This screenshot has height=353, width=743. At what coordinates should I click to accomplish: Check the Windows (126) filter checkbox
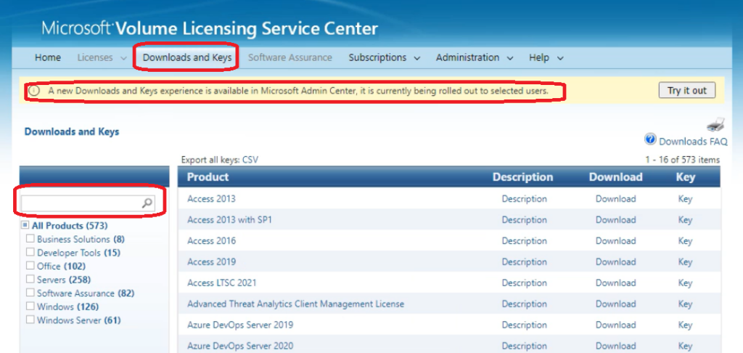click(30, 306)
